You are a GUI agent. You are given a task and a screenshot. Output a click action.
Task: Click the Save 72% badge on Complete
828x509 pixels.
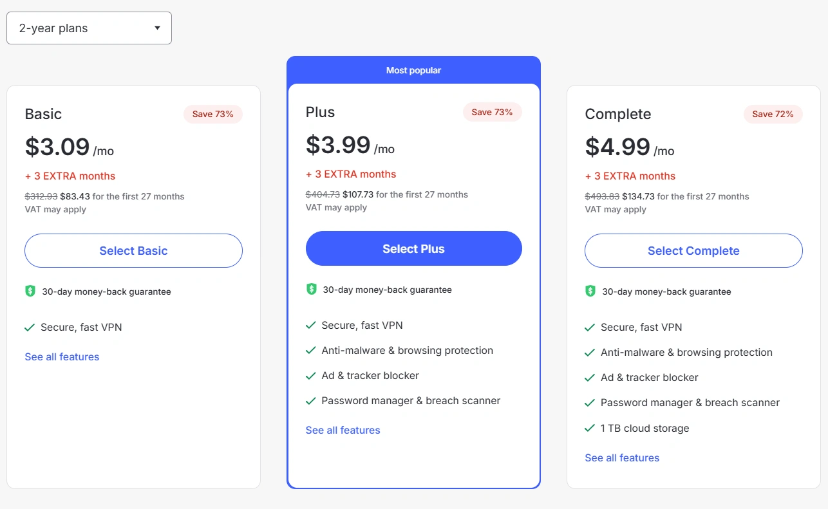pos(773,114)
